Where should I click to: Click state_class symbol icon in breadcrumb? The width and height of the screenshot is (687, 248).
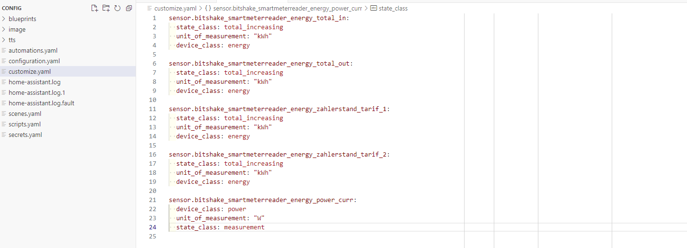tap(374, 8)
